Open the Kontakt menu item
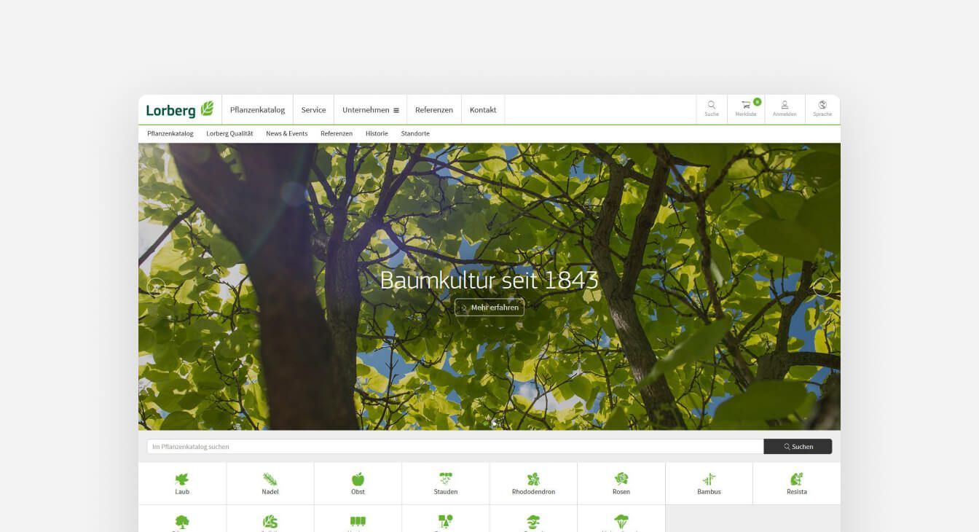This screenshot has width=979, height=532. (483, 110)
